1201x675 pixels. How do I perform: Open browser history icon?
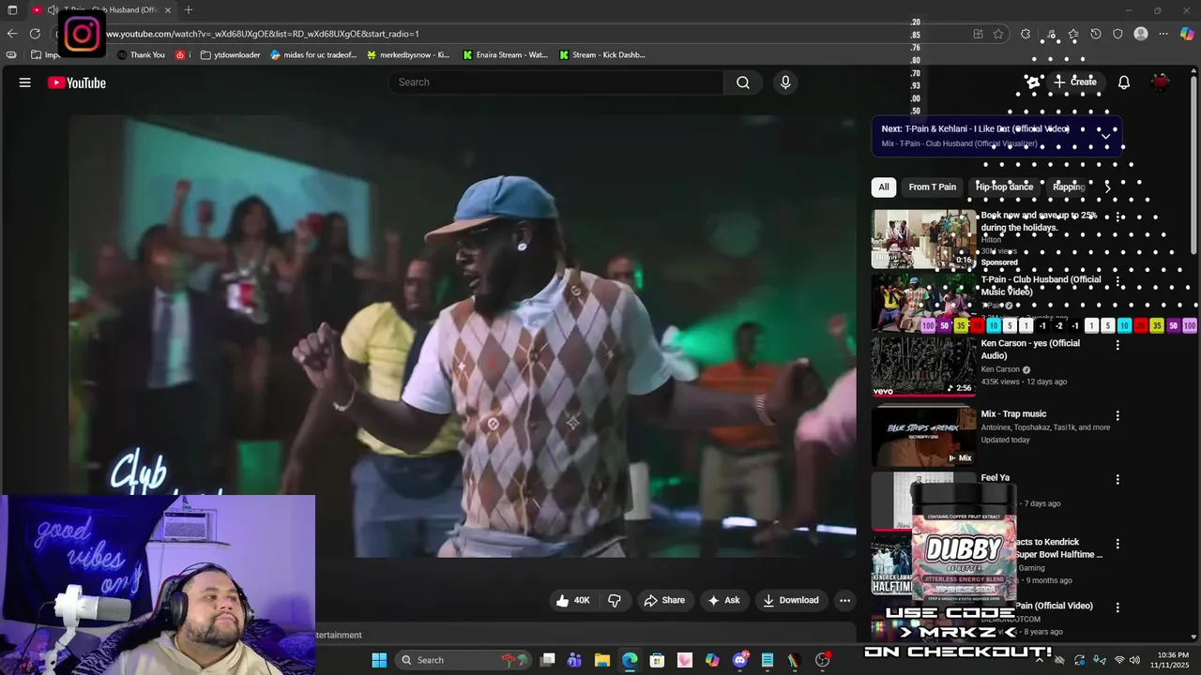pyautogui.click(x=1095, y=34)
